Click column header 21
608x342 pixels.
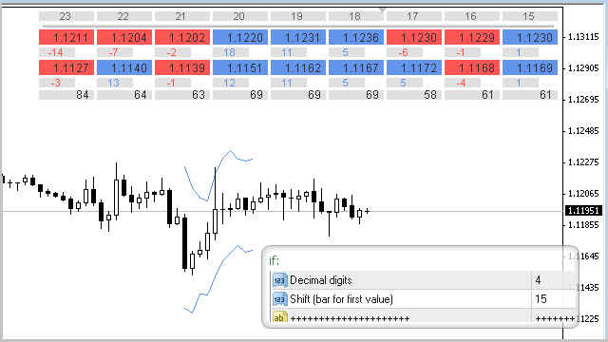(x=182, y=16)
